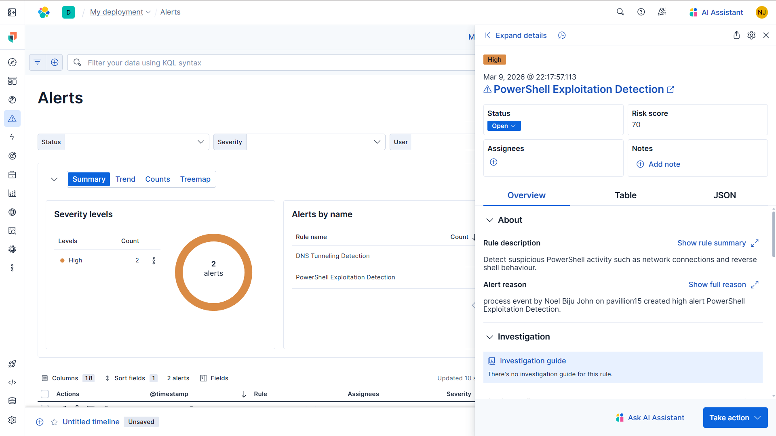Expand the Severity filter dropdown

377,142
